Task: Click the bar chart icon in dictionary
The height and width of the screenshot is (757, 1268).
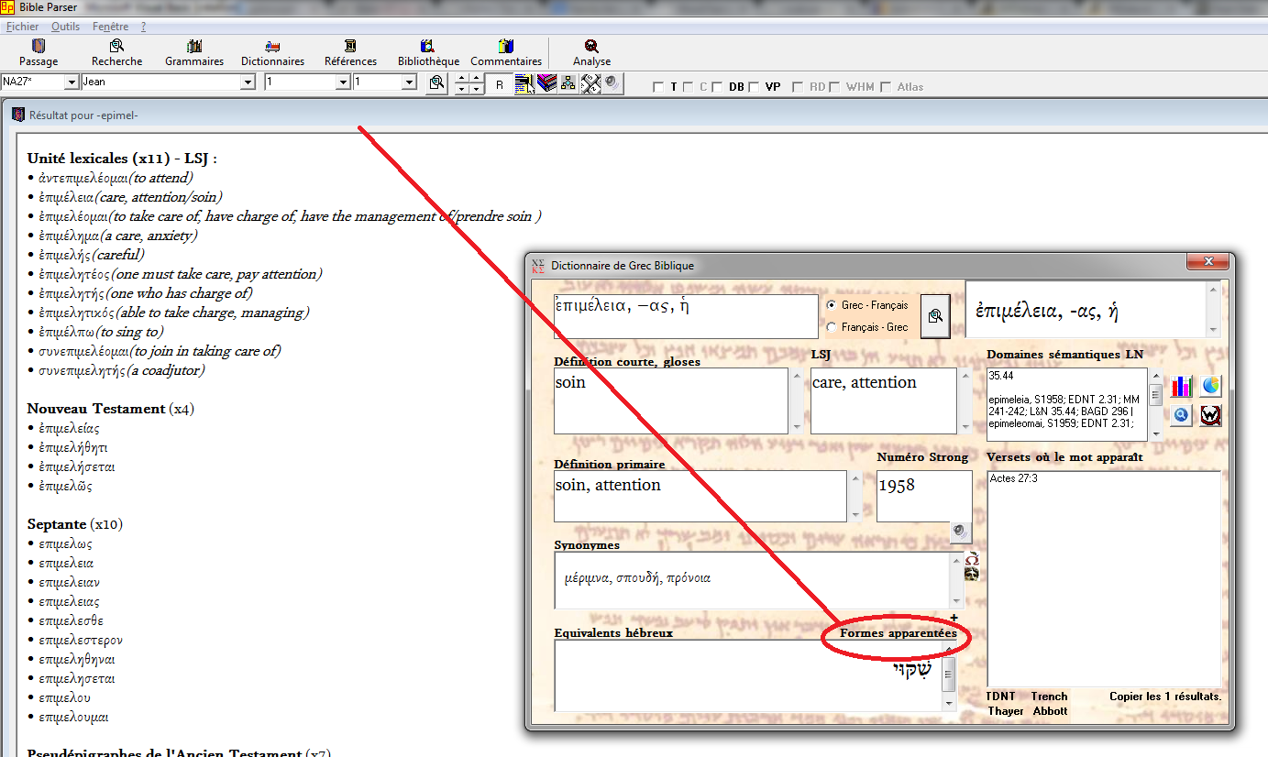Action: (1182, 386)
